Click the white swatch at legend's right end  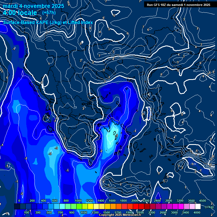(198, 207)
